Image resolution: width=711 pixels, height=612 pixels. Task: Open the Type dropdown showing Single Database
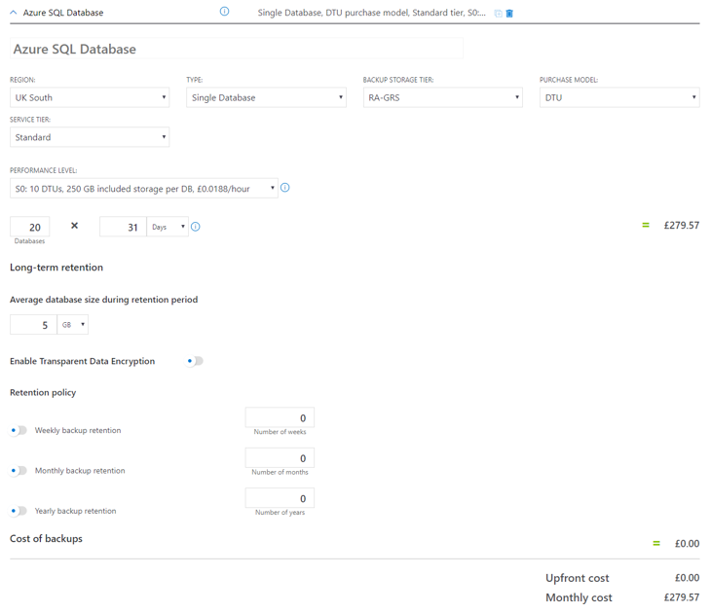[x=266, y=97]
